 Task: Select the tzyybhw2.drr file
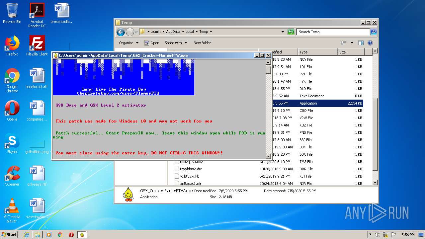[190, 169]
